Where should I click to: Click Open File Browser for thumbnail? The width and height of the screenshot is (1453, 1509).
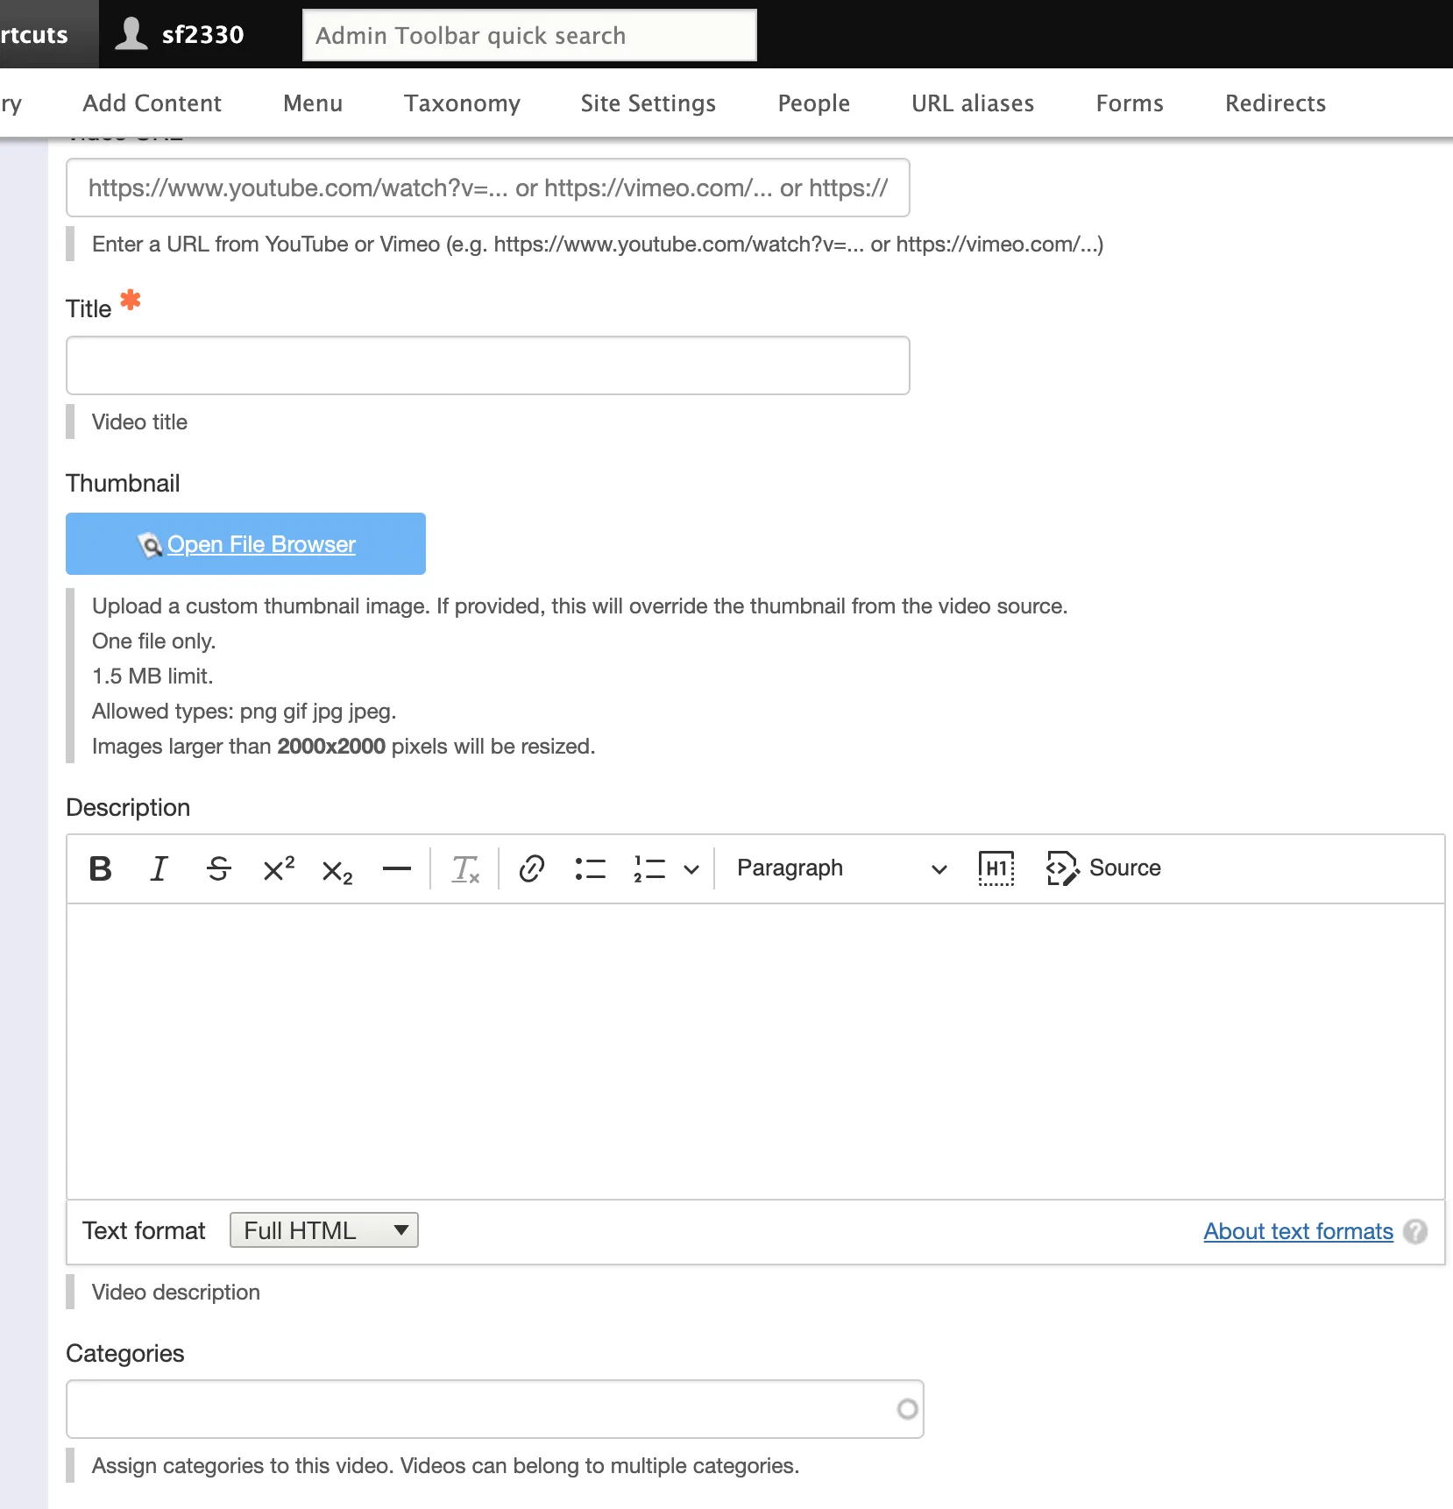point(245,543)
